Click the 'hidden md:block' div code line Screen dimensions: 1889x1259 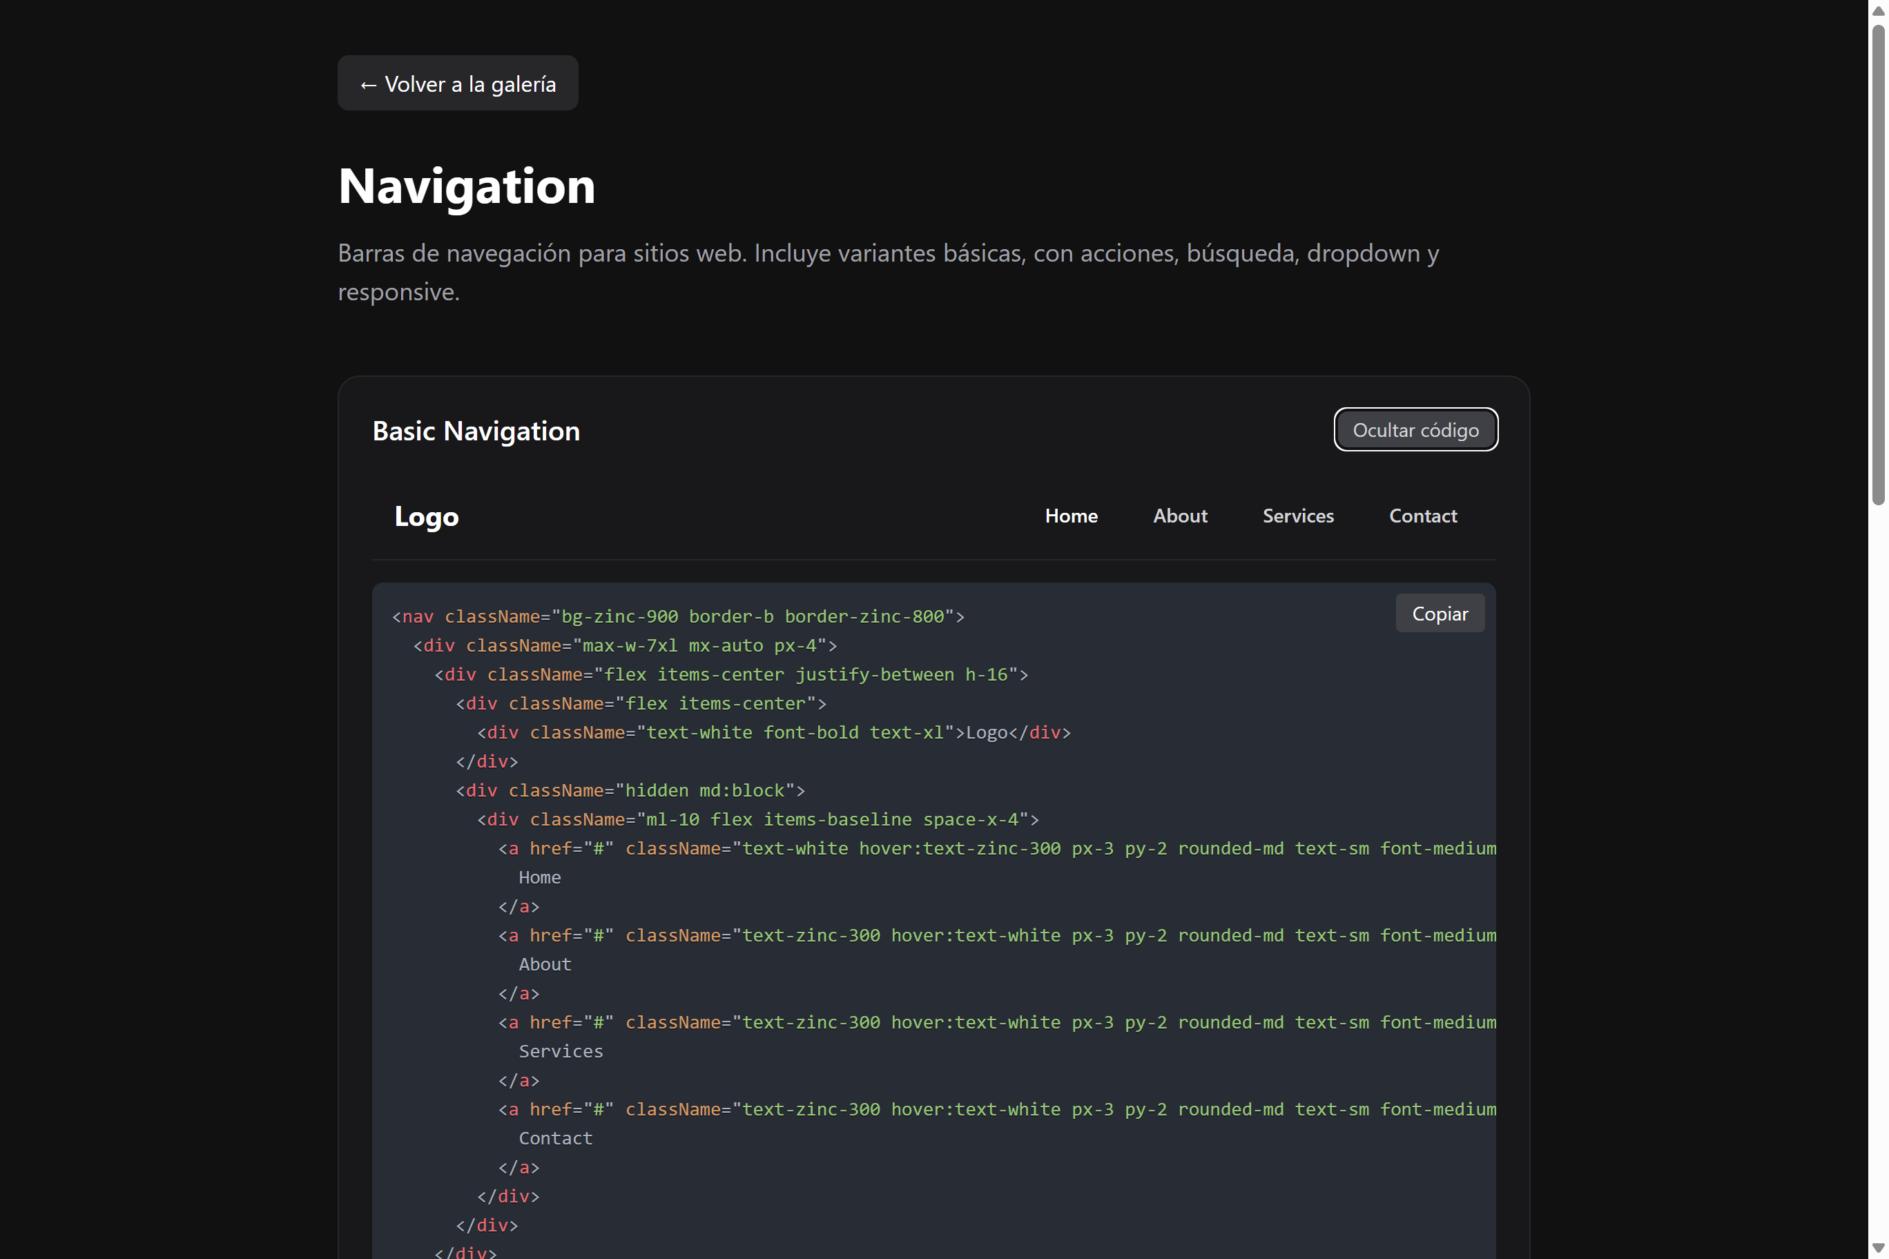coord(630,790)
